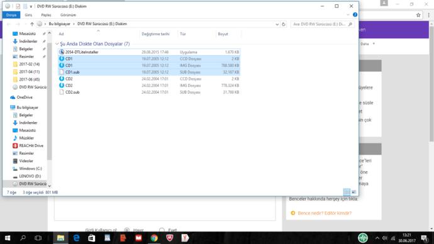Viewport: 434px width, 244px height.
Task: Collapse the Şu Anda Diskte Olan Dosyalar group
Action: [x=57, y=44]
